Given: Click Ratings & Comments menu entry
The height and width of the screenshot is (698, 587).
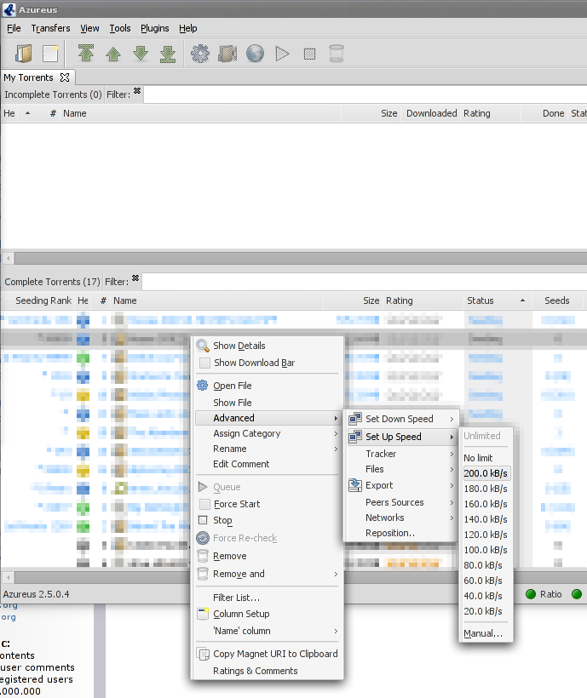Looking at the screenshot, I should coord(256,671).
